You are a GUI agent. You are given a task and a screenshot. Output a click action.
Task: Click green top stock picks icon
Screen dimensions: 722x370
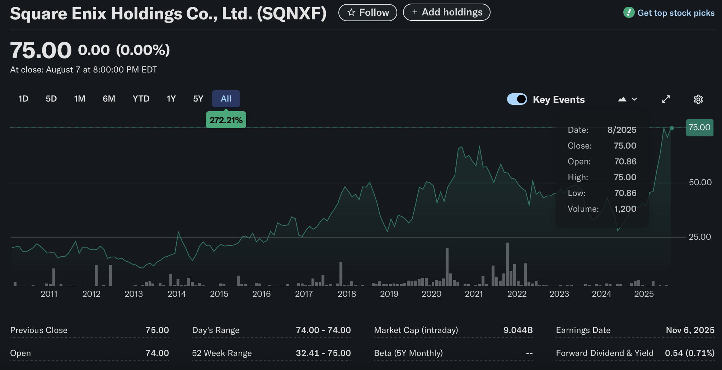629,13
